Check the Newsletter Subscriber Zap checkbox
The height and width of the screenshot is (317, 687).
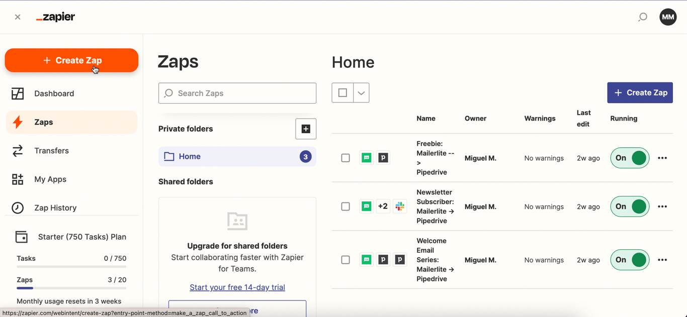point(346,206)
